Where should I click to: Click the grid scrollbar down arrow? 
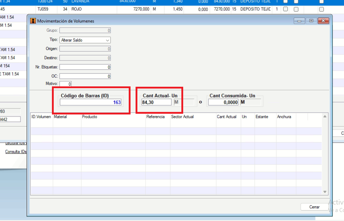325,192
